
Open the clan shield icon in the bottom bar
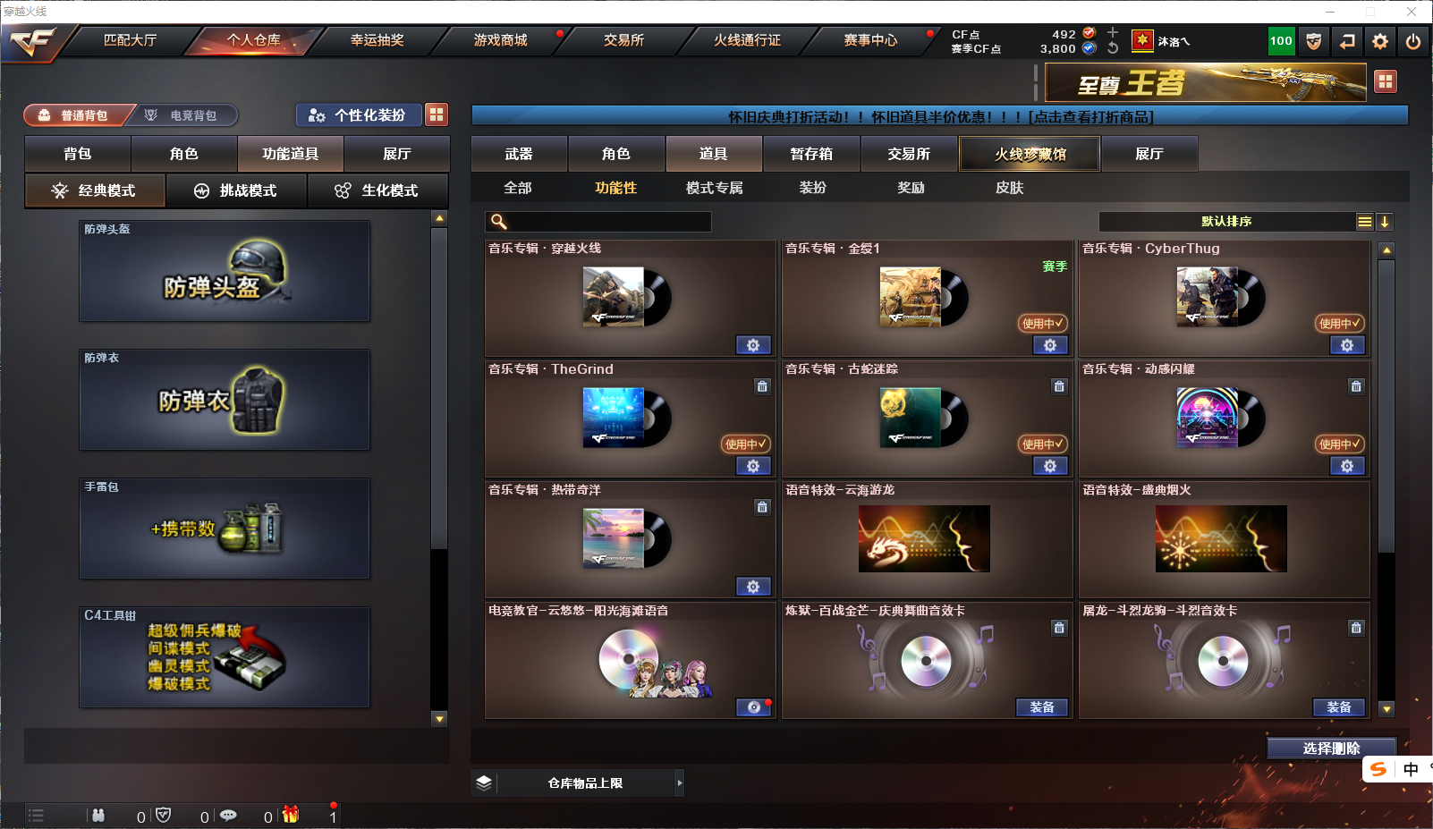163,816
